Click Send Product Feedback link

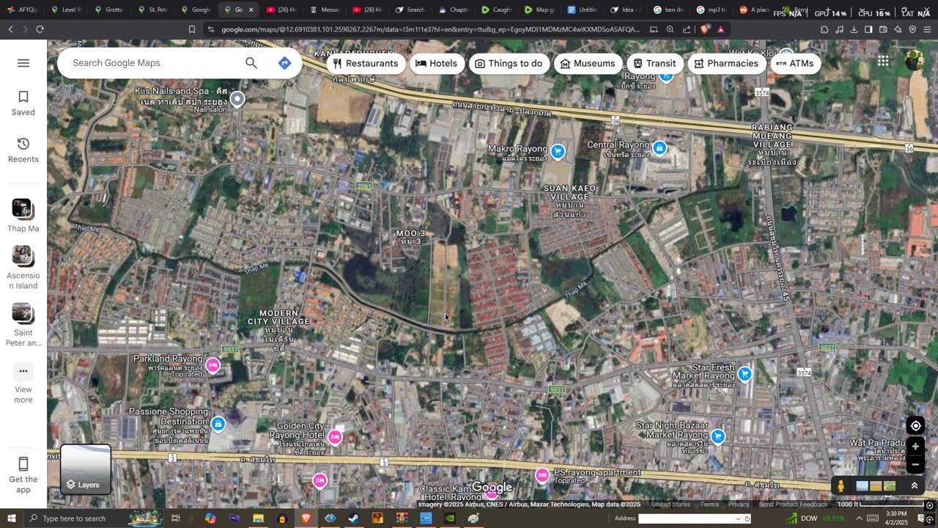[793, 505]
